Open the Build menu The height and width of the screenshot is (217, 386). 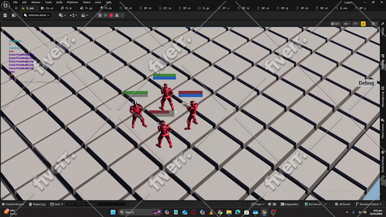(x=59, y=2)
